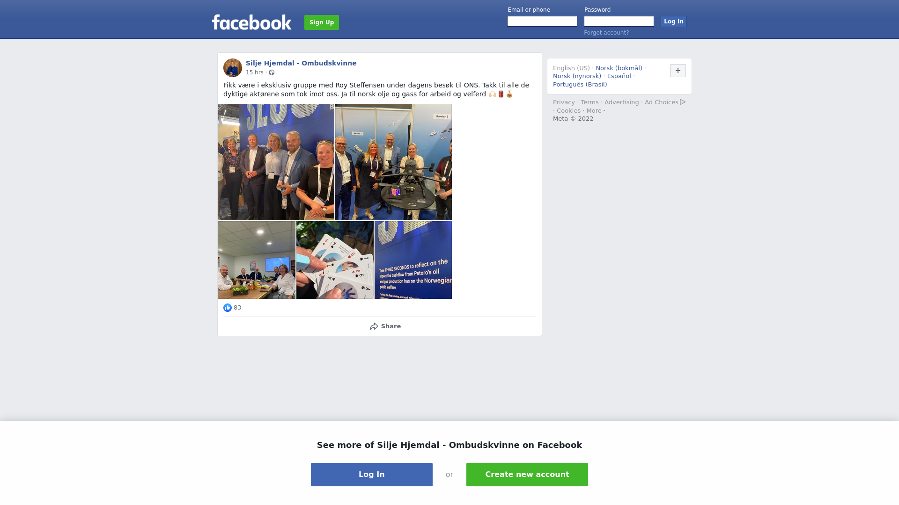Image resolution: width=899 pixels, height=505 pixels.
Task: Click the Email or phone field
Action: tap(542, 22)
